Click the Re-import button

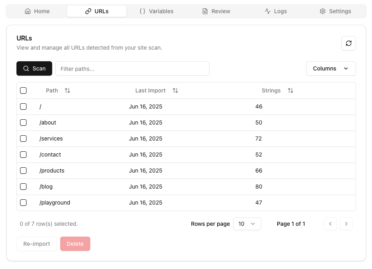coord(37,244)
